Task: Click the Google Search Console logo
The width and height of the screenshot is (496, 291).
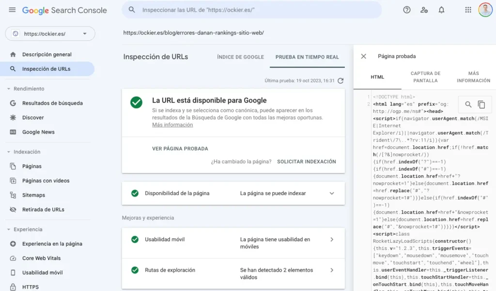Action: 64,11
